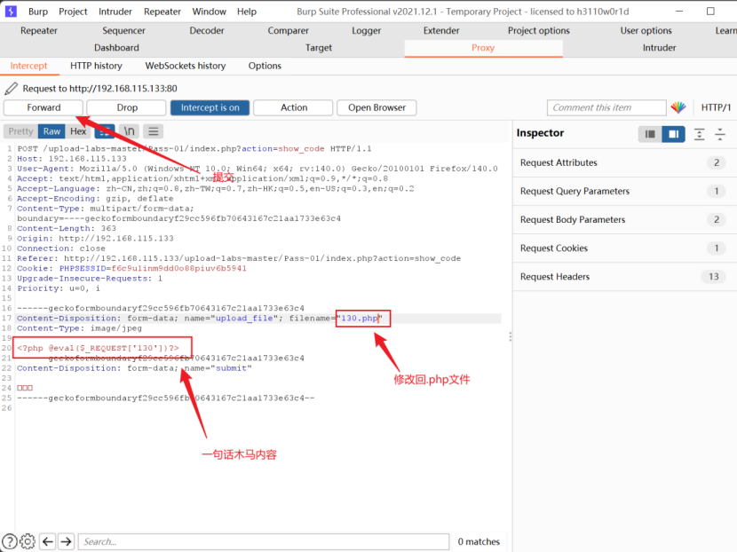Expand all Inspector sections icon
The width and height of the screenshot is (737, 552).
click(x=700, y=134)
